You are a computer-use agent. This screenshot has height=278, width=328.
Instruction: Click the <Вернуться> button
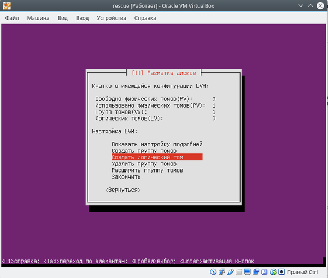123,190
